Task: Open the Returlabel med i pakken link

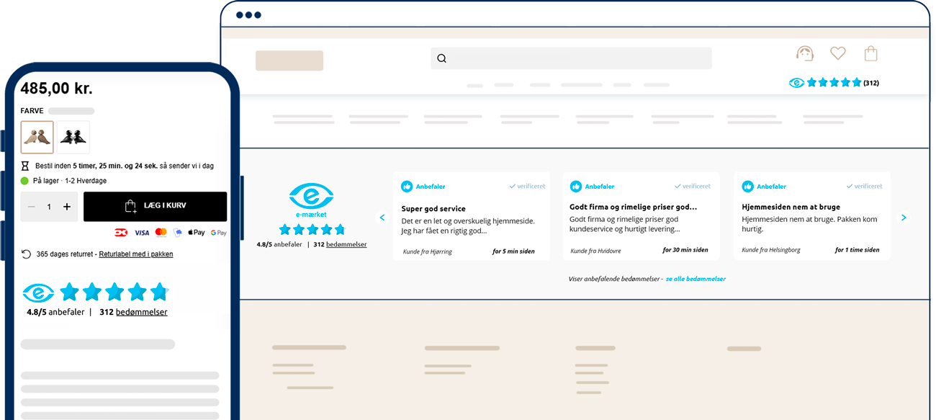Action: pyautogui.click(x=135, y=254)
